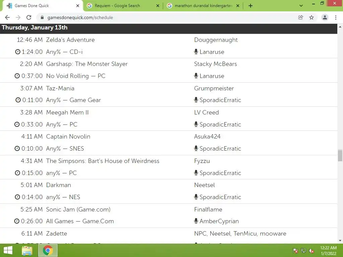Open the Chrome three-dot menu
343x257 pixels.
click(336, 17)
